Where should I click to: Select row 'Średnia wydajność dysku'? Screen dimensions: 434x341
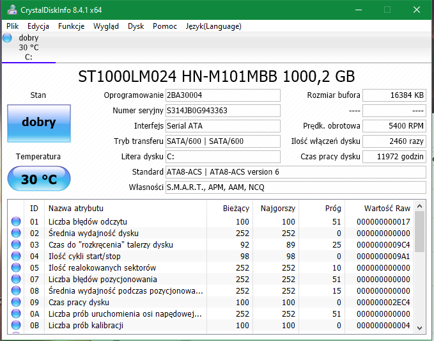point(211,234)
